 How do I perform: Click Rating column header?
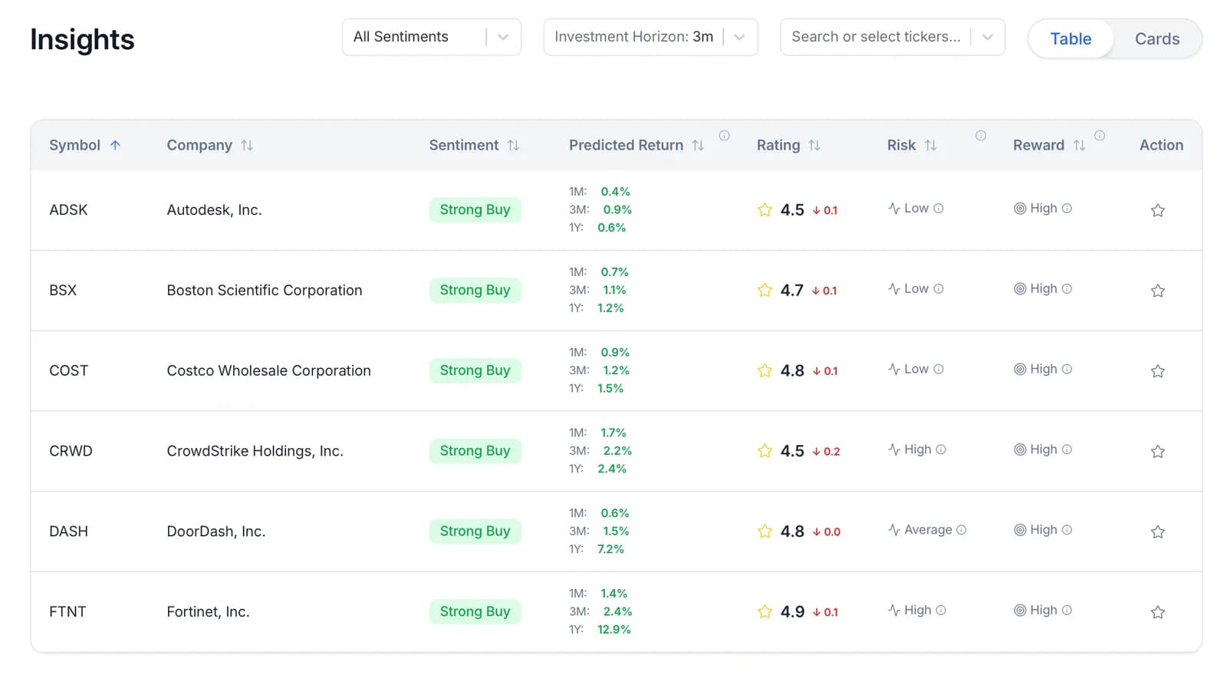pos(778,145)
